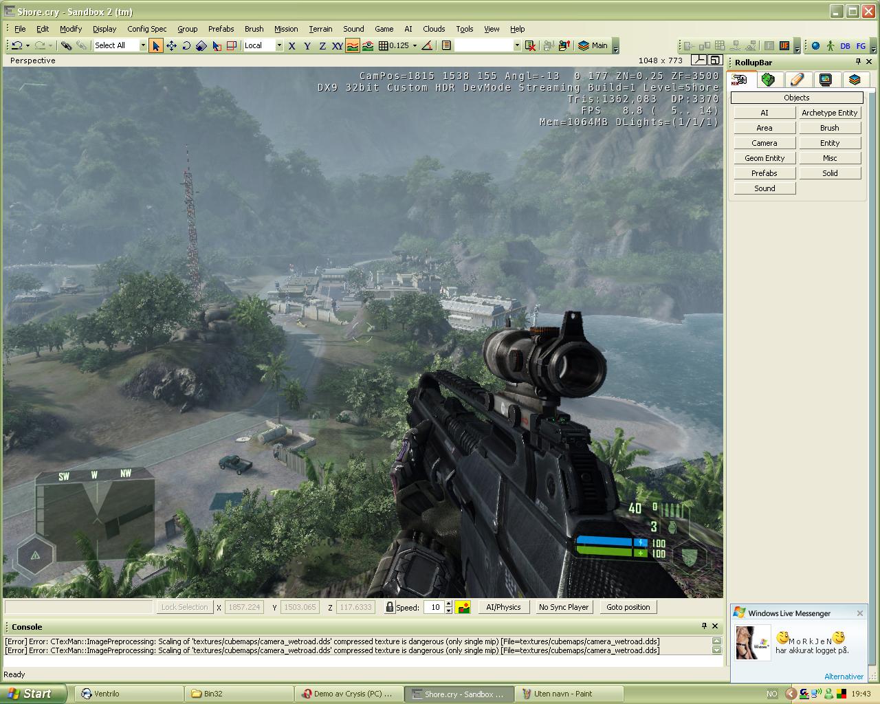Open the grid size 0.125 dropdown arrow
This screenshot has height=704, width=880.
click(x=415, y=45)
